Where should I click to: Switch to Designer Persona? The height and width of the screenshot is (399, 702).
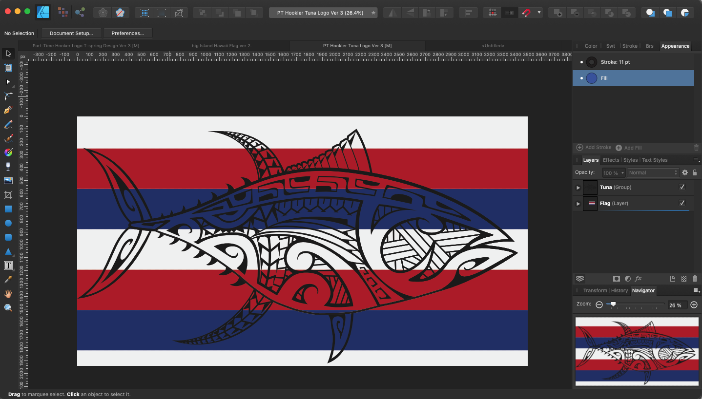coord(43,12)
